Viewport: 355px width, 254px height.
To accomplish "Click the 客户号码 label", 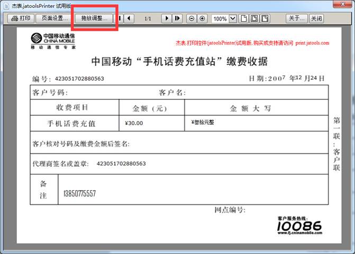I will 50,92.
